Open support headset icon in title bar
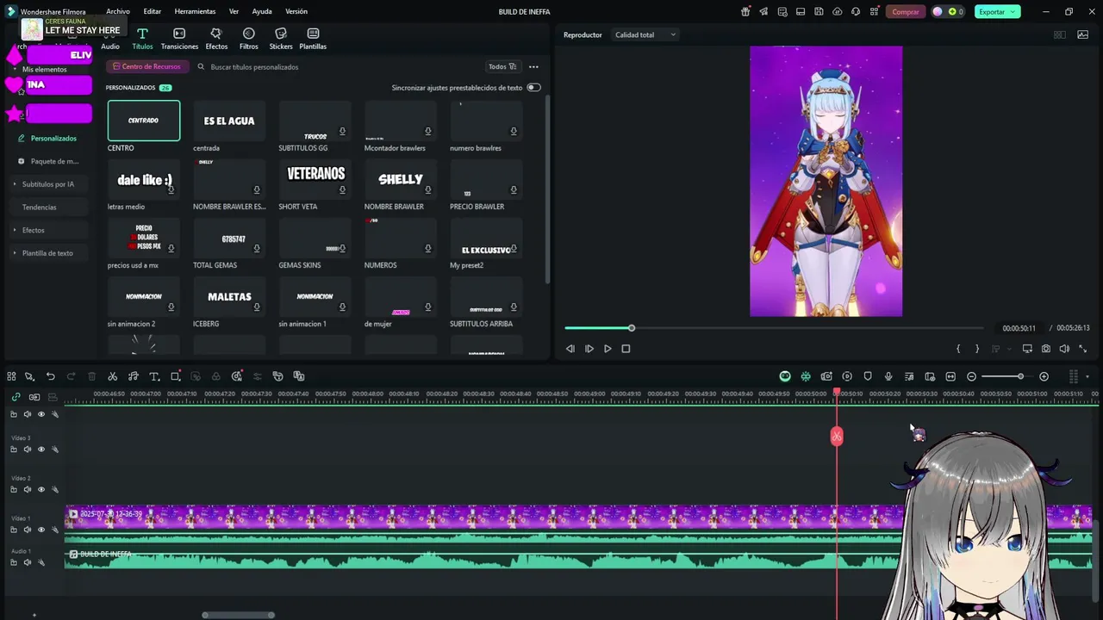Image resolution: width=1103 pixels, height=620 pixels. (x=856, y=12)
